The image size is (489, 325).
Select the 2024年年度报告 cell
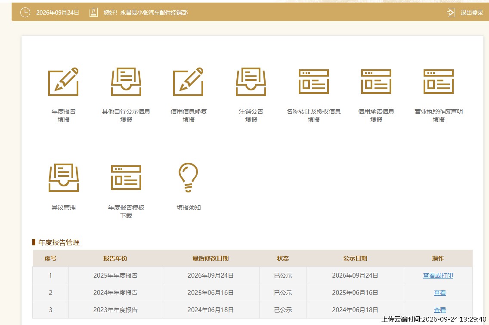(115, 293)
